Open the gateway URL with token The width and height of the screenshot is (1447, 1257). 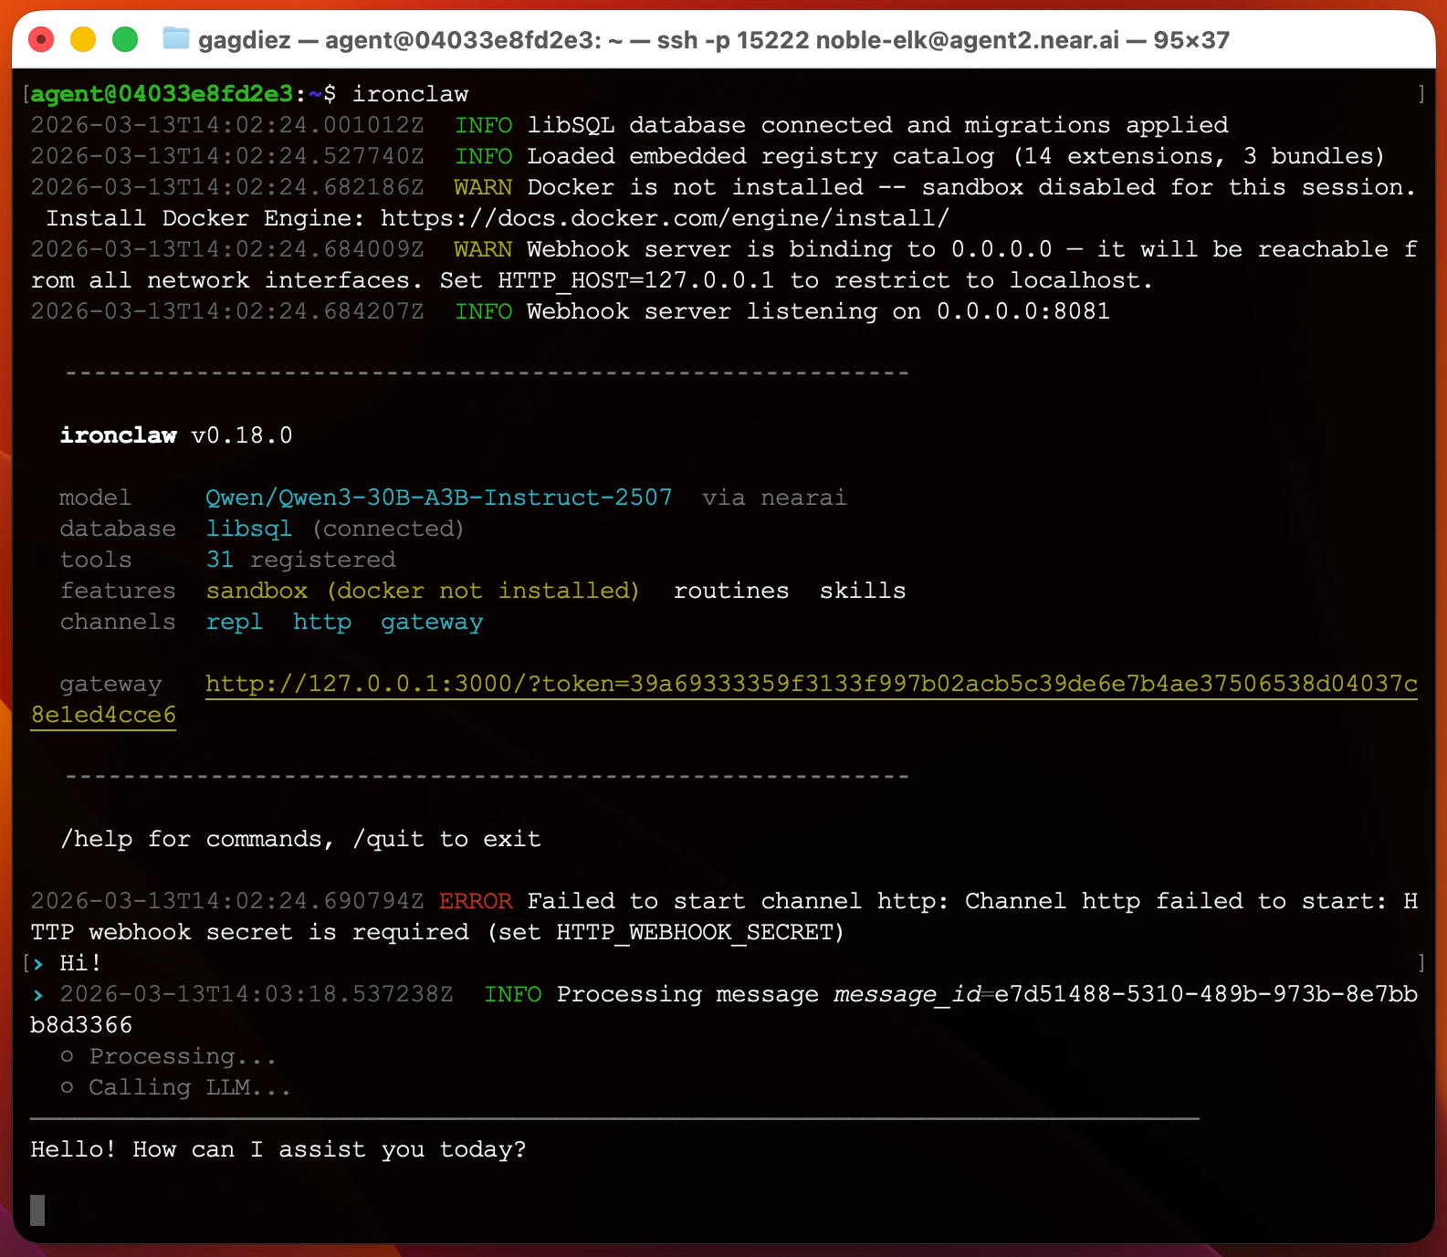pos(812,684)
